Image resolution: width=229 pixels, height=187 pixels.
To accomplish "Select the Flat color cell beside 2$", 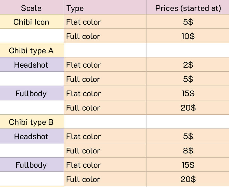I will pos(105,65).
